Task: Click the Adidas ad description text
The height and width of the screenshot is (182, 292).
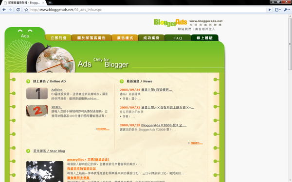Action: 79,97
